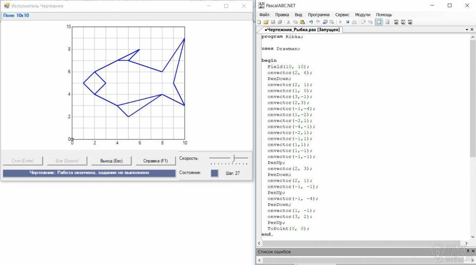Open the Сервис menu
476x265 pixels.
342,15
